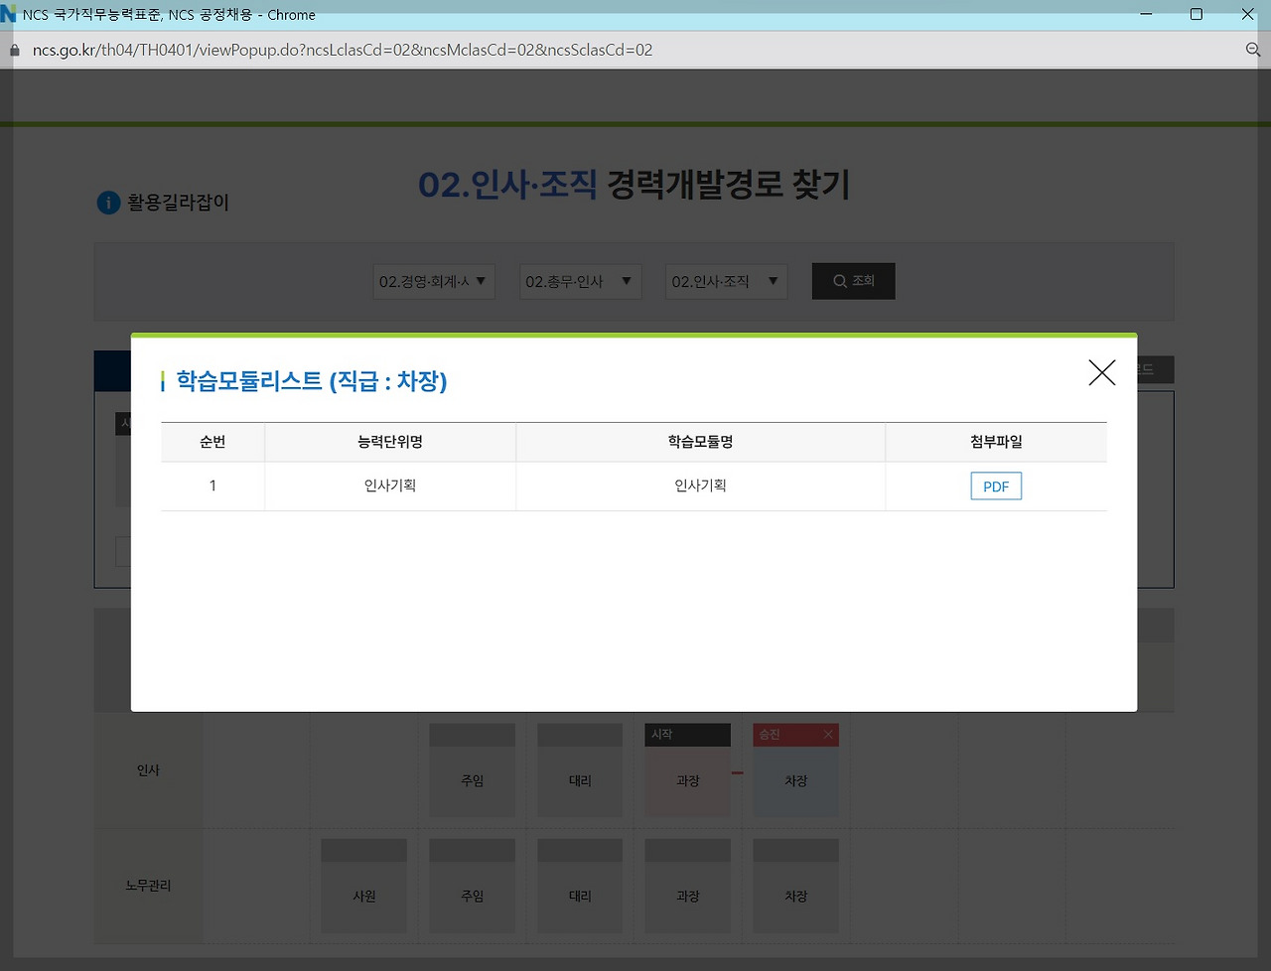Click the 인사 row label
Screen dimensions: 1271x971
tap(148, 770)
